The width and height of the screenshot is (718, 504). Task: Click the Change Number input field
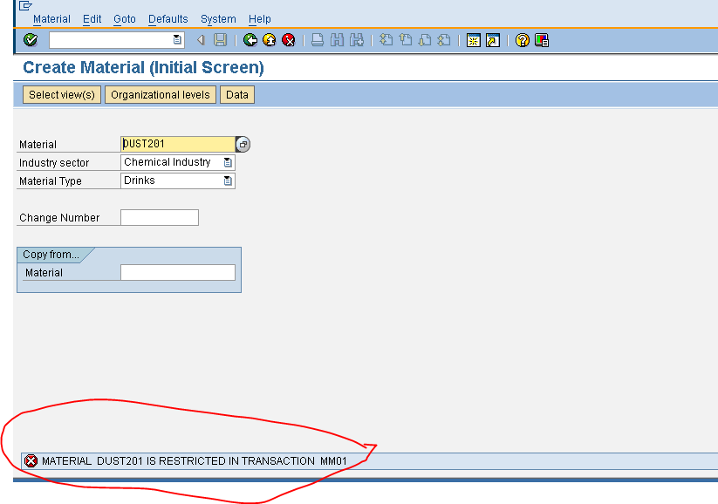pos(159,217)
